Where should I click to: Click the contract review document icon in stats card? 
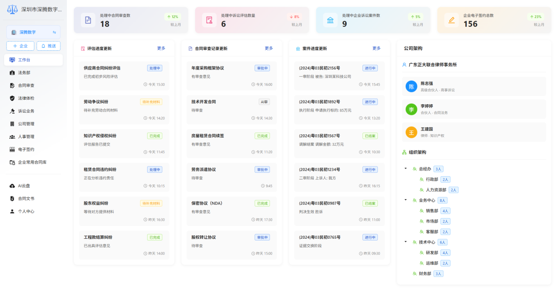tap(88, 20)
